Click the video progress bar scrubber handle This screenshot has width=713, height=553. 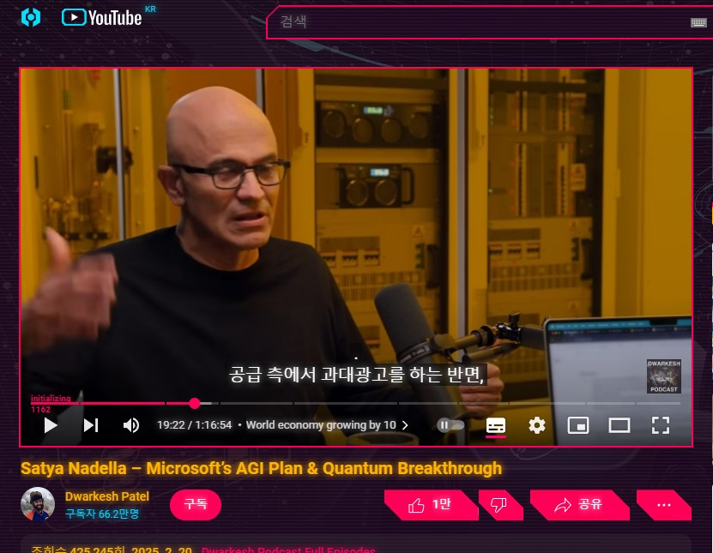point(195,403)
